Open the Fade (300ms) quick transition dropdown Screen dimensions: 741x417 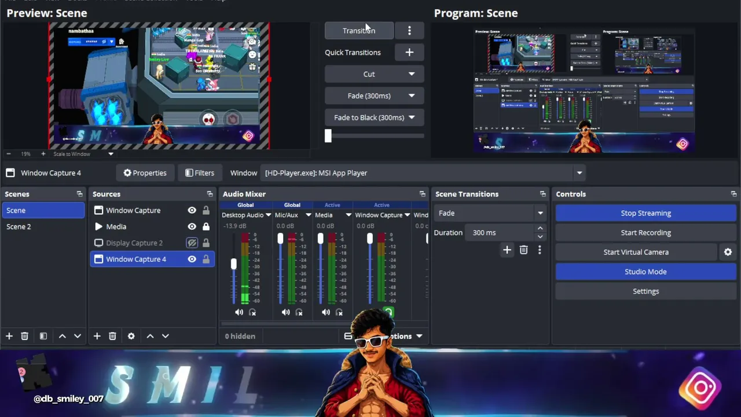[412, 96]
